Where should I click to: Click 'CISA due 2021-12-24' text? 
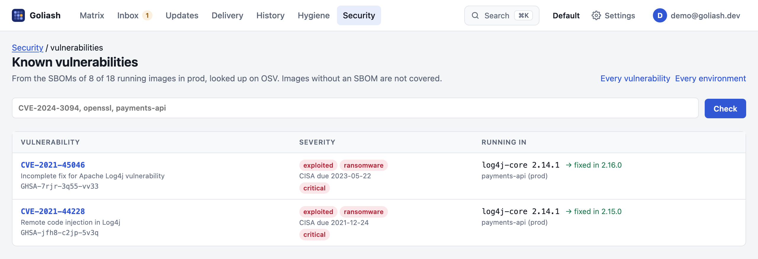point(334,223)
